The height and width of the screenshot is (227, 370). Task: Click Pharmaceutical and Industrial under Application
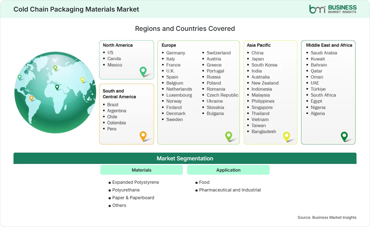pyautogui.click(x=230, y=190)
